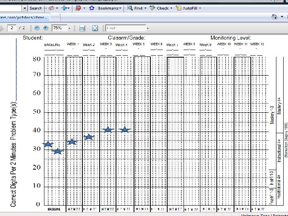Click the PDF zoom in plus button
Image resolution: width=288 pixels, height=216 pixels.
pos(46,28)
